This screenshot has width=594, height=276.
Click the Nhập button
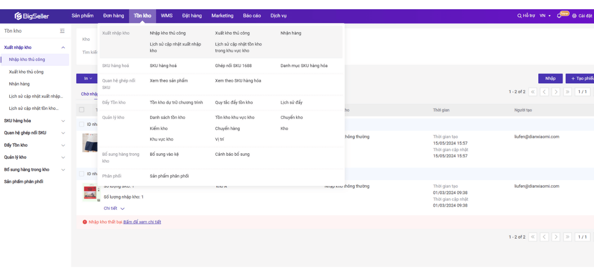click(550, 78)
